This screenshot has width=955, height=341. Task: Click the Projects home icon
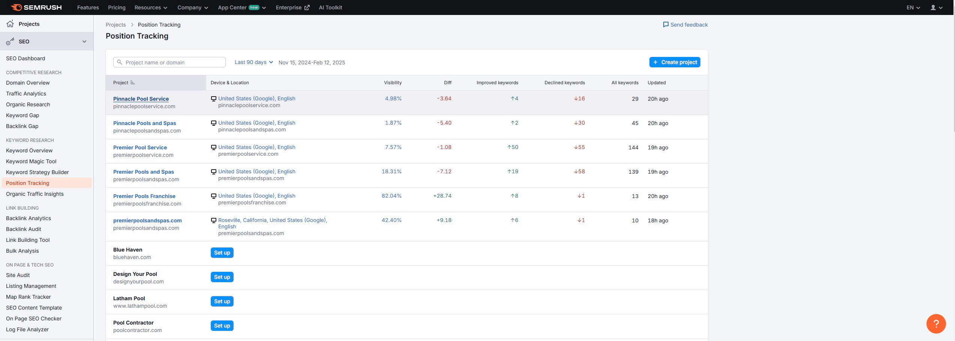click(10, 24)
